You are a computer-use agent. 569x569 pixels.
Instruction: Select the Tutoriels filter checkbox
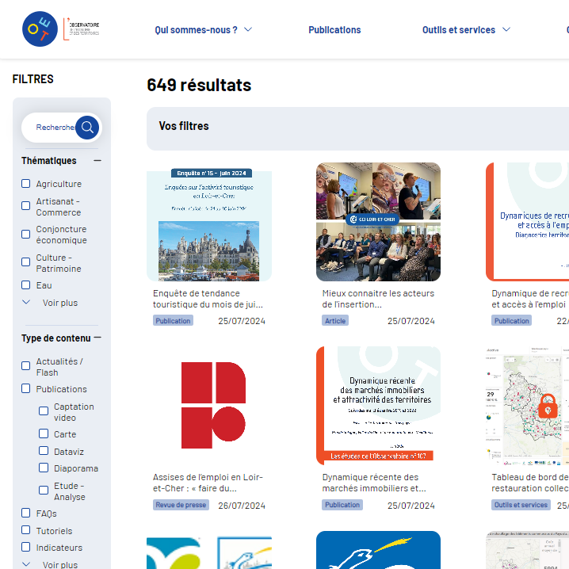tap(26, 531)
